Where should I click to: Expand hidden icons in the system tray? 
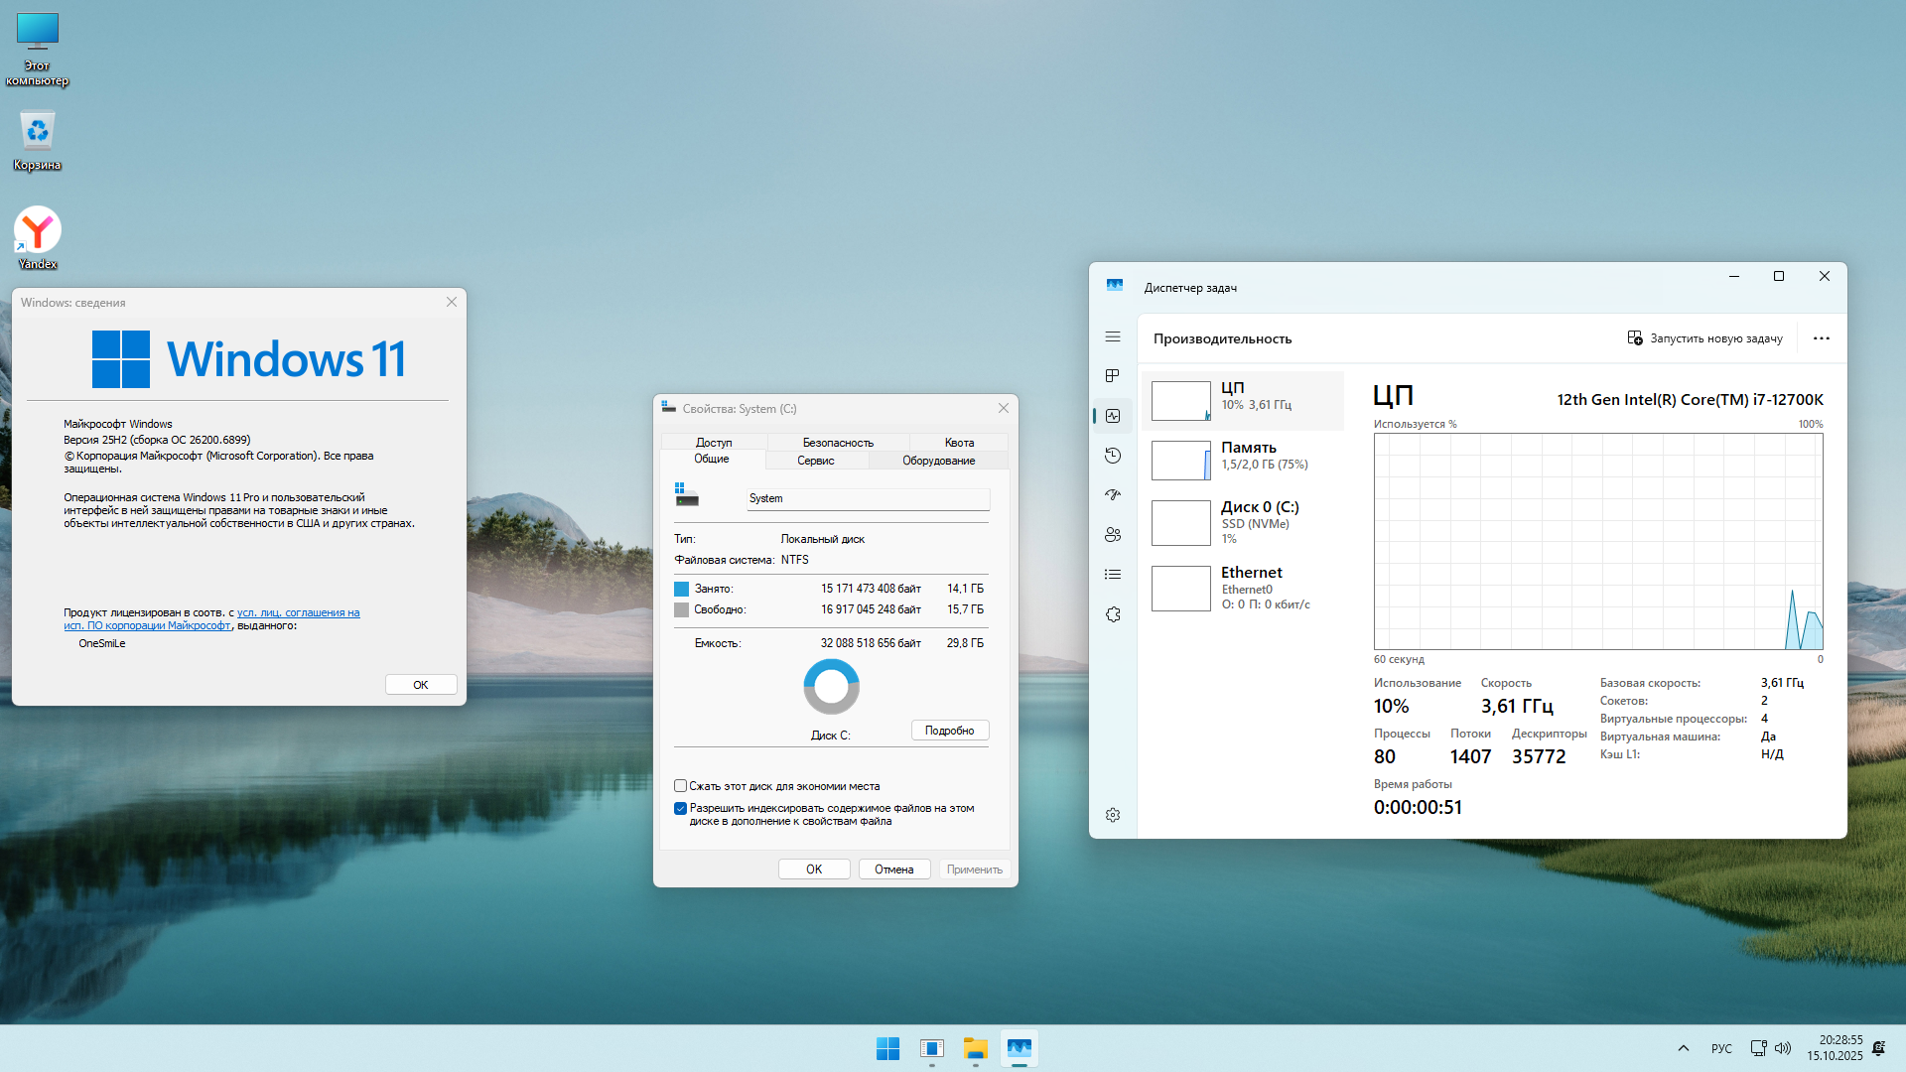point(1683,1048)
